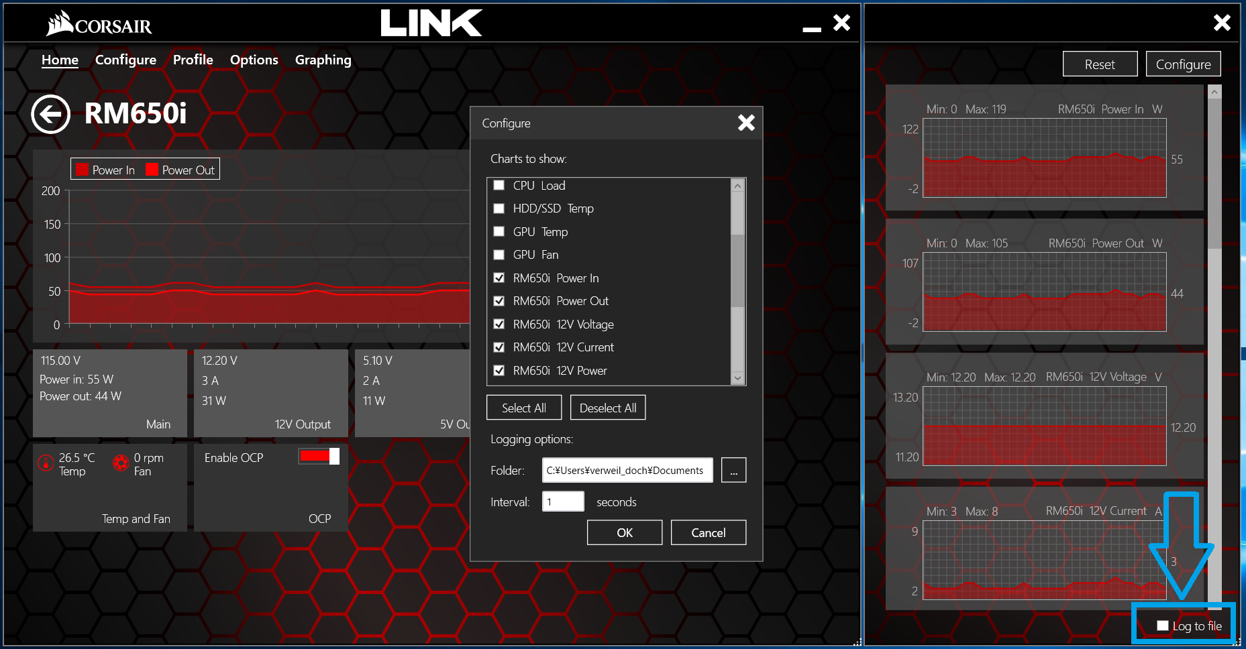The image size is (1246, 649).
Task: Enable the GPU Fan chart
Action: click(499, 255)
